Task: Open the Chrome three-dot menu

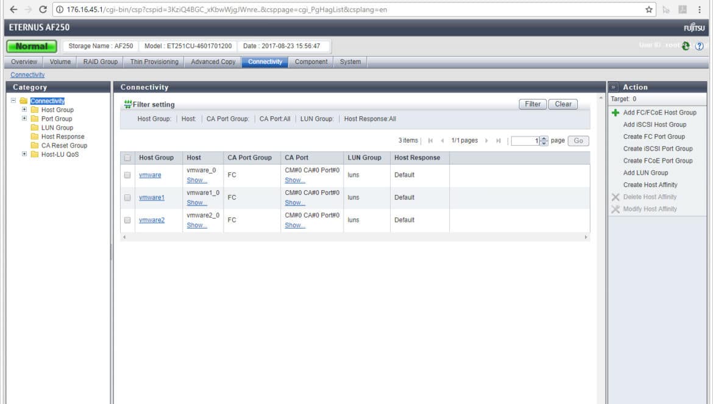Action: 700,10
